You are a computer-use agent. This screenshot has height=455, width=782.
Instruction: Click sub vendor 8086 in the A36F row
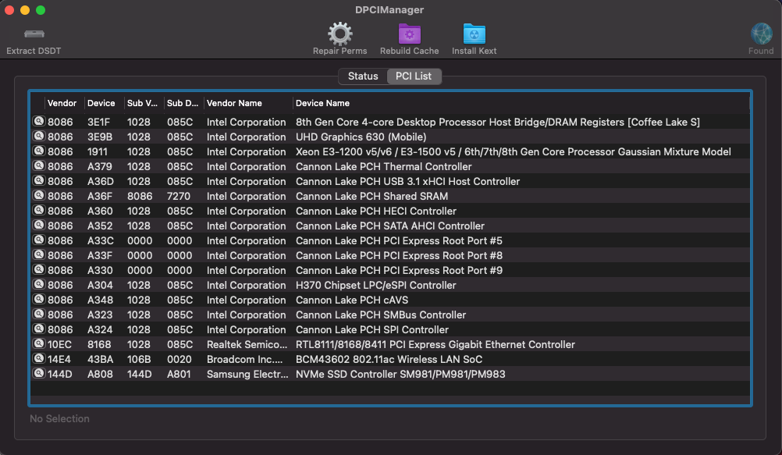tap(140, 196)
